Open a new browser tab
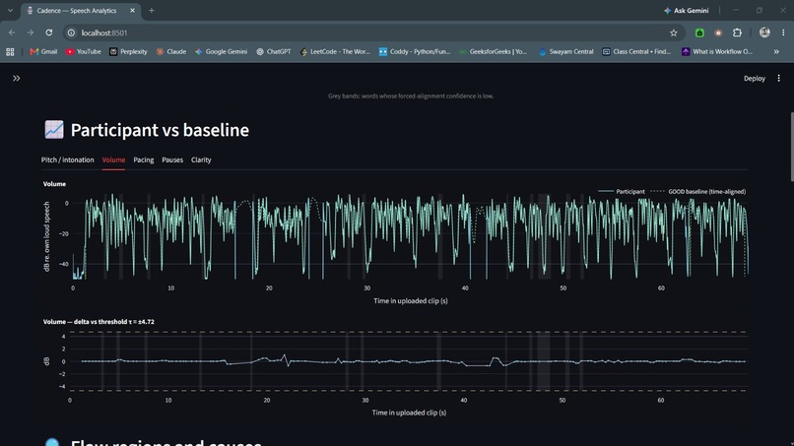Viewport: 794px width, 446px height. (x=152, y=11)
